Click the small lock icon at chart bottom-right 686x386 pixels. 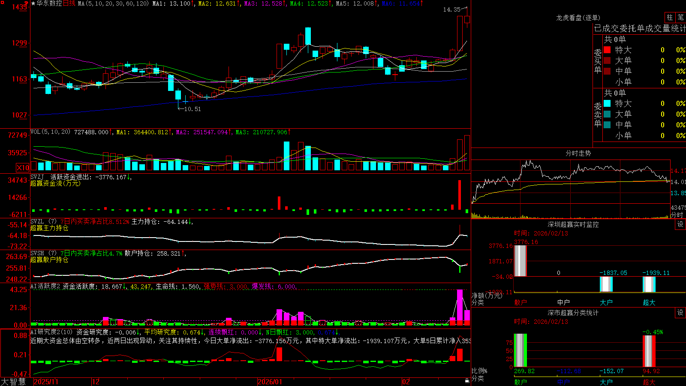(x=467, y=381)
